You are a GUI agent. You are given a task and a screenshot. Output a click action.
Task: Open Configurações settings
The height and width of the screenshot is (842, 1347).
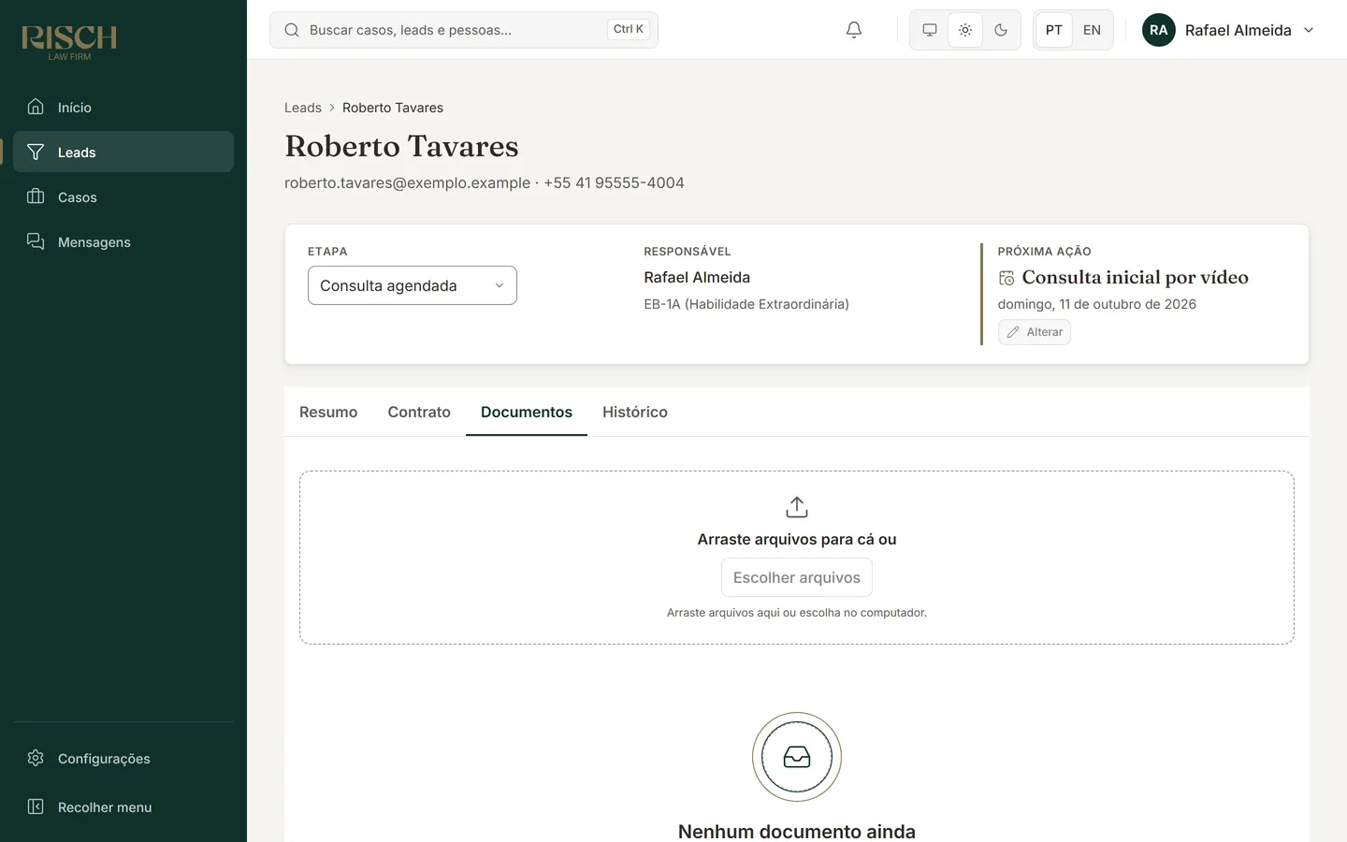pyautogui.click(x=123, y=758)
